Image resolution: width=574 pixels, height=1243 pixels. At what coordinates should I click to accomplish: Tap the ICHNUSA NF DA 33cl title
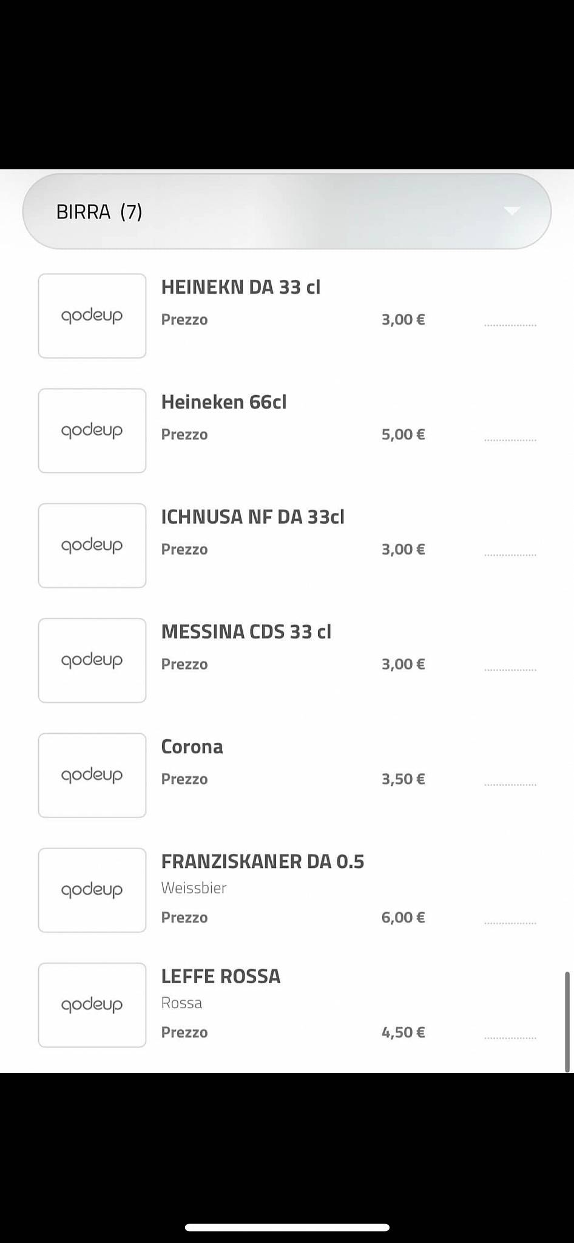[252, 517]
